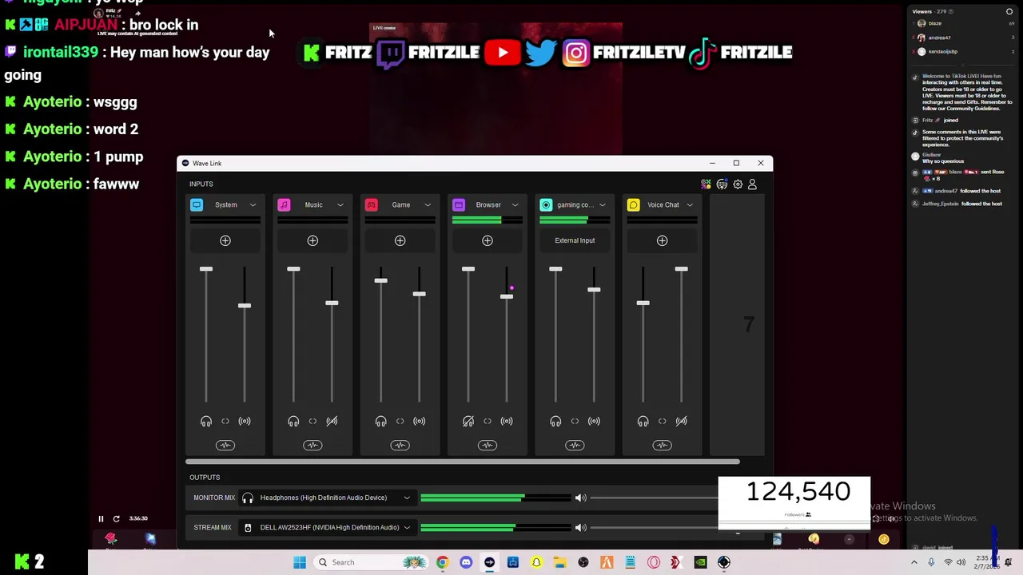Click the Voice Chat monitor fader handle
The image size is (1023, 575).
643,303
